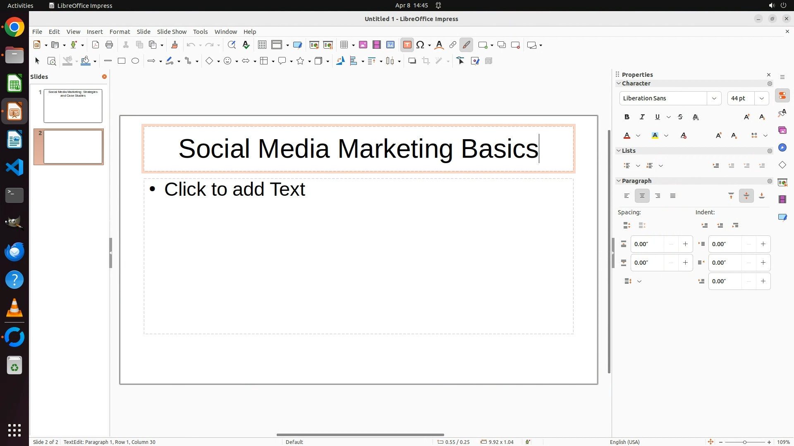Click the Insert Table icon
794x446 pixels.
344,45
